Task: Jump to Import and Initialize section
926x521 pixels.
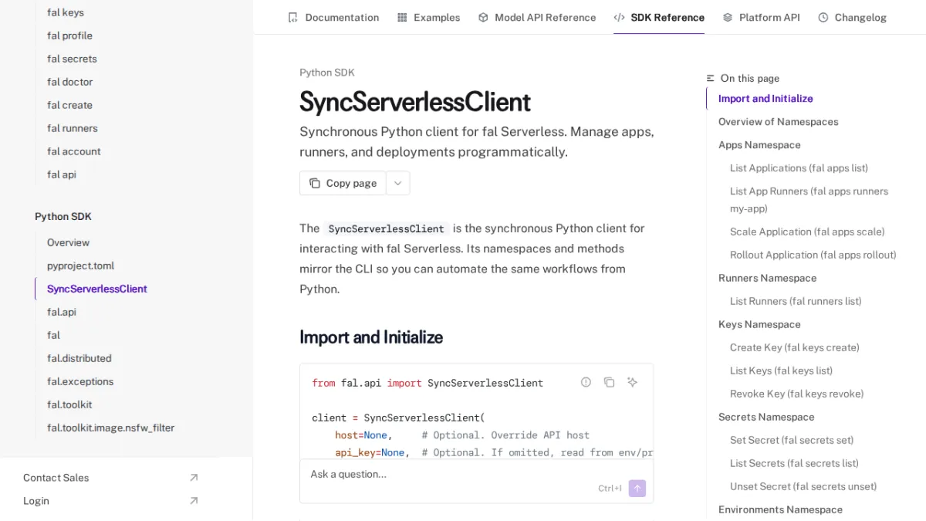Action: 765,99
